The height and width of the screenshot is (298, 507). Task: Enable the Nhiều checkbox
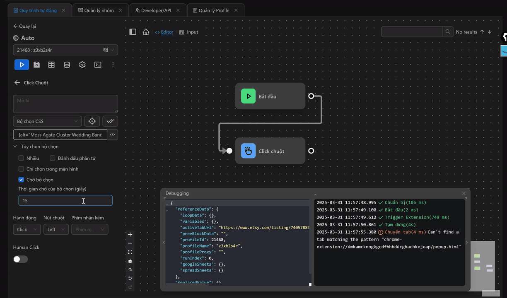pyautogui.click(x=21, y=158)
